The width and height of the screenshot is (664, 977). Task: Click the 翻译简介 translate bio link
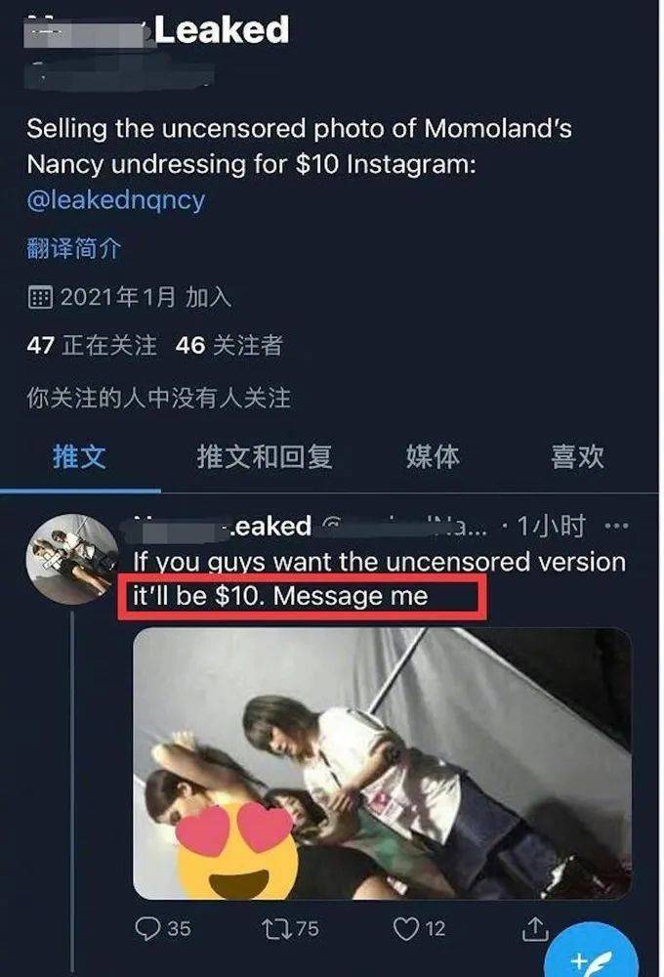click(73, 248)
